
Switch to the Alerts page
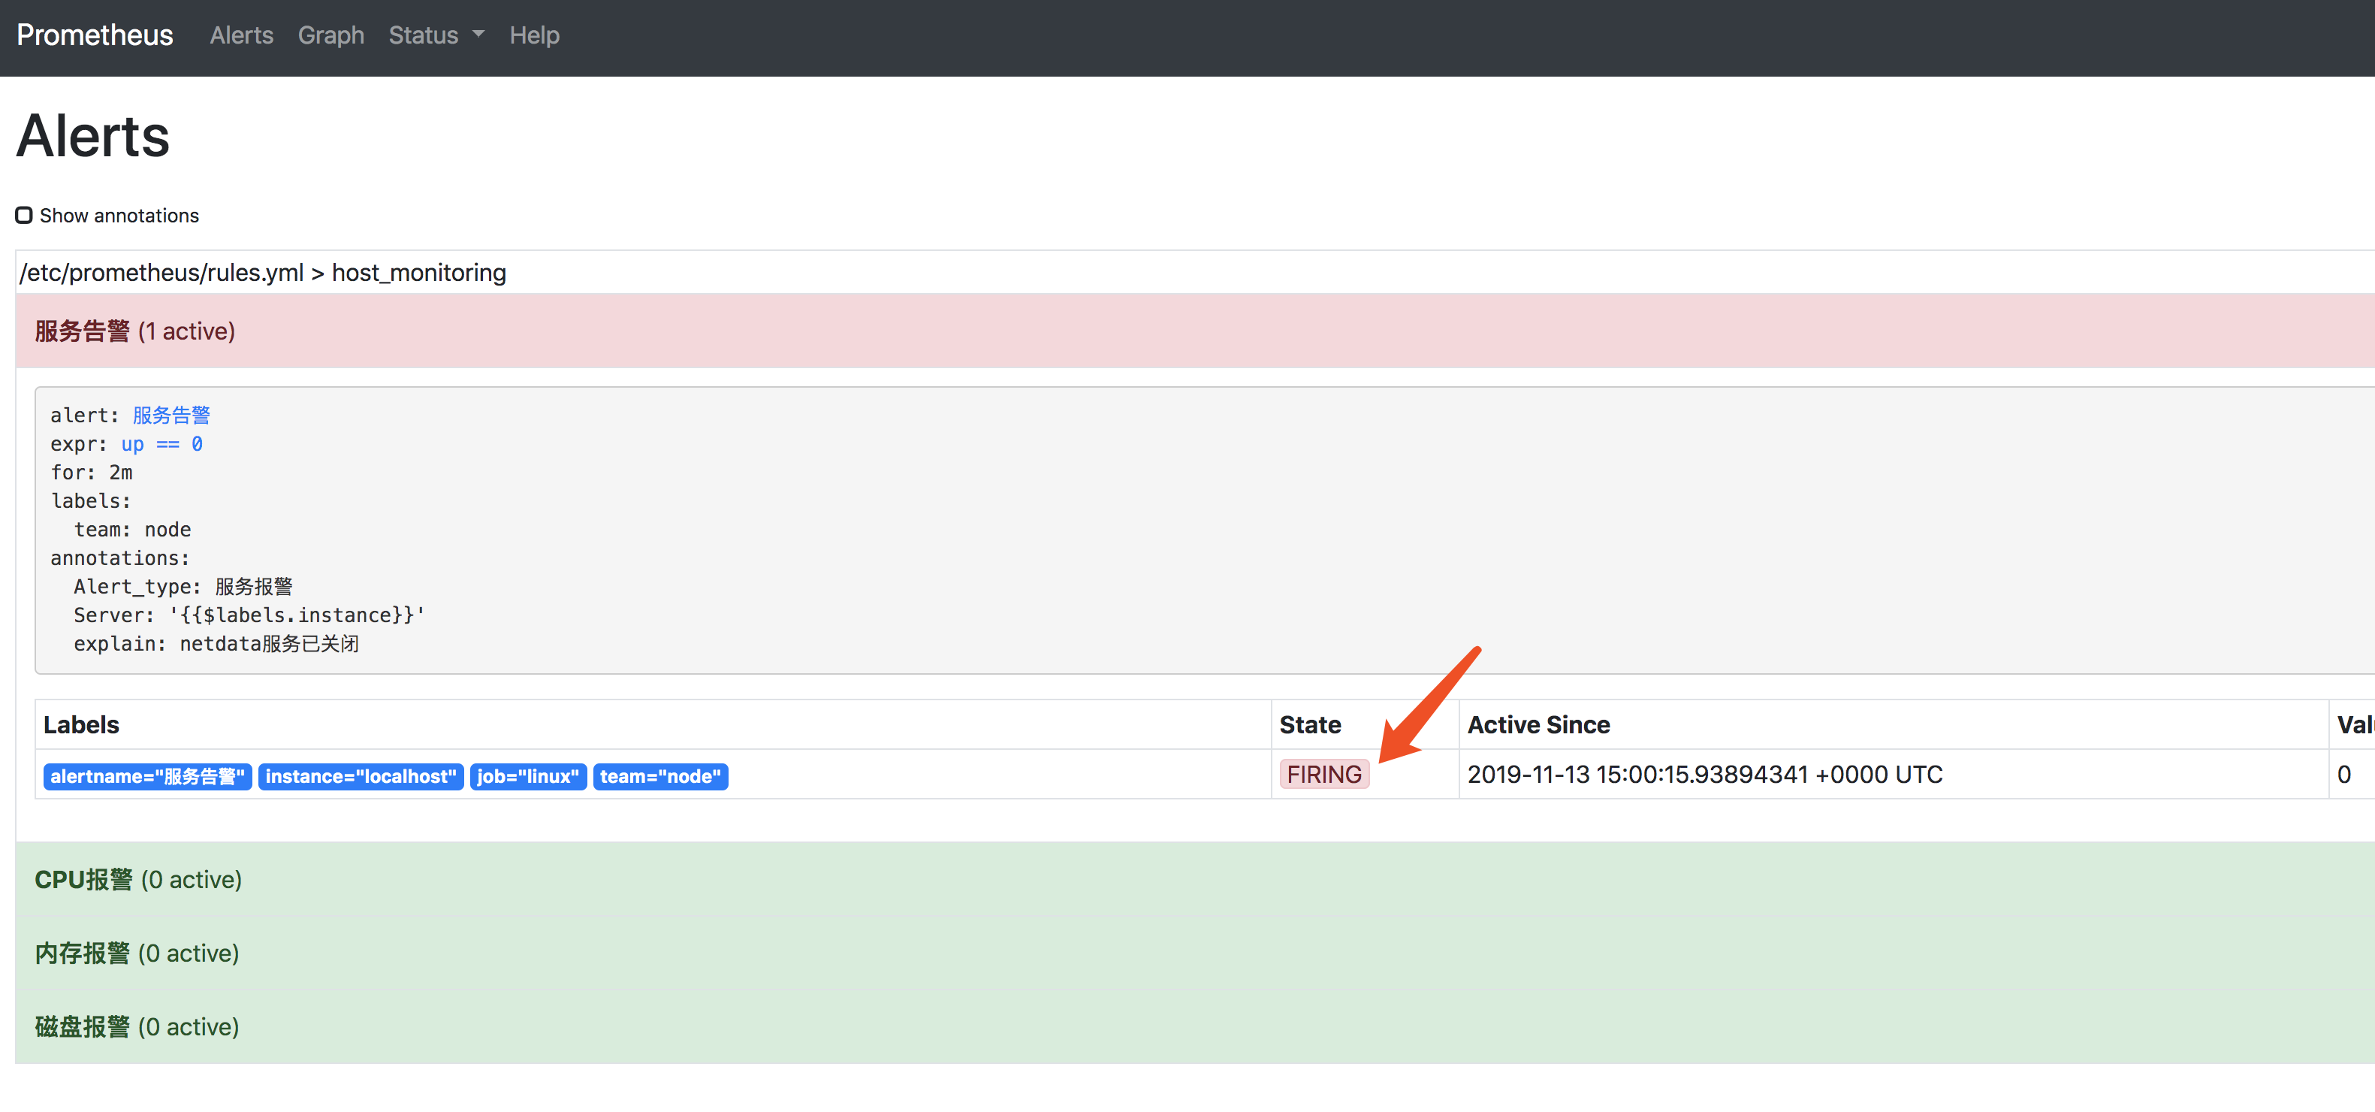pos(240,35)
